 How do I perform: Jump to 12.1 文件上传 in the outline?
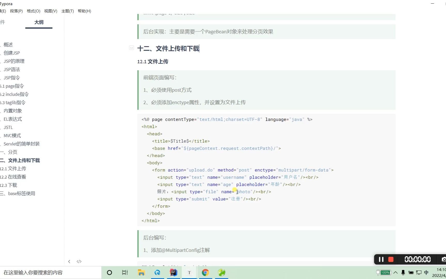(x=13, y=168)
